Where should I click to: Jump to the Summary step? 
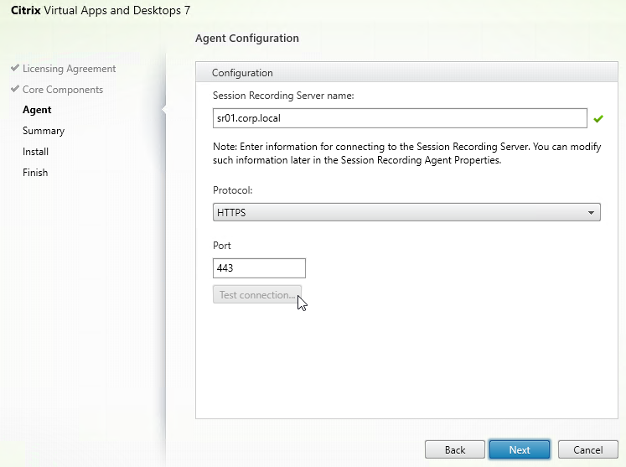pyautogui.click(x=44, y=131)
